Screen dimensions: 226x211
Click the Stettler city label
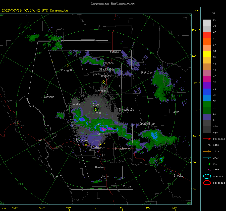[146, 73]
